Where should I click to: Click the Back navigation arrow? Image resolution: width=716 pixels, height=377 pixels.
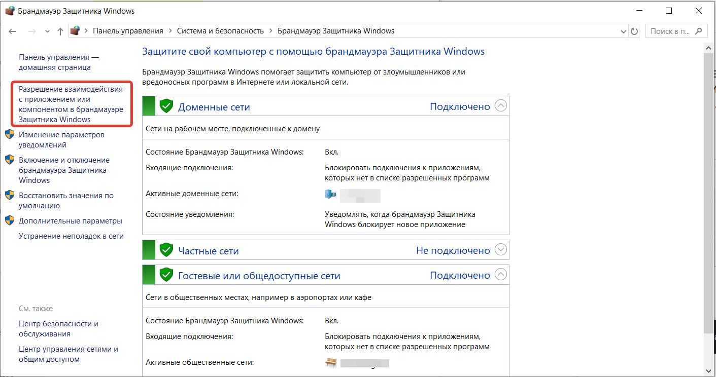point(13,31)
